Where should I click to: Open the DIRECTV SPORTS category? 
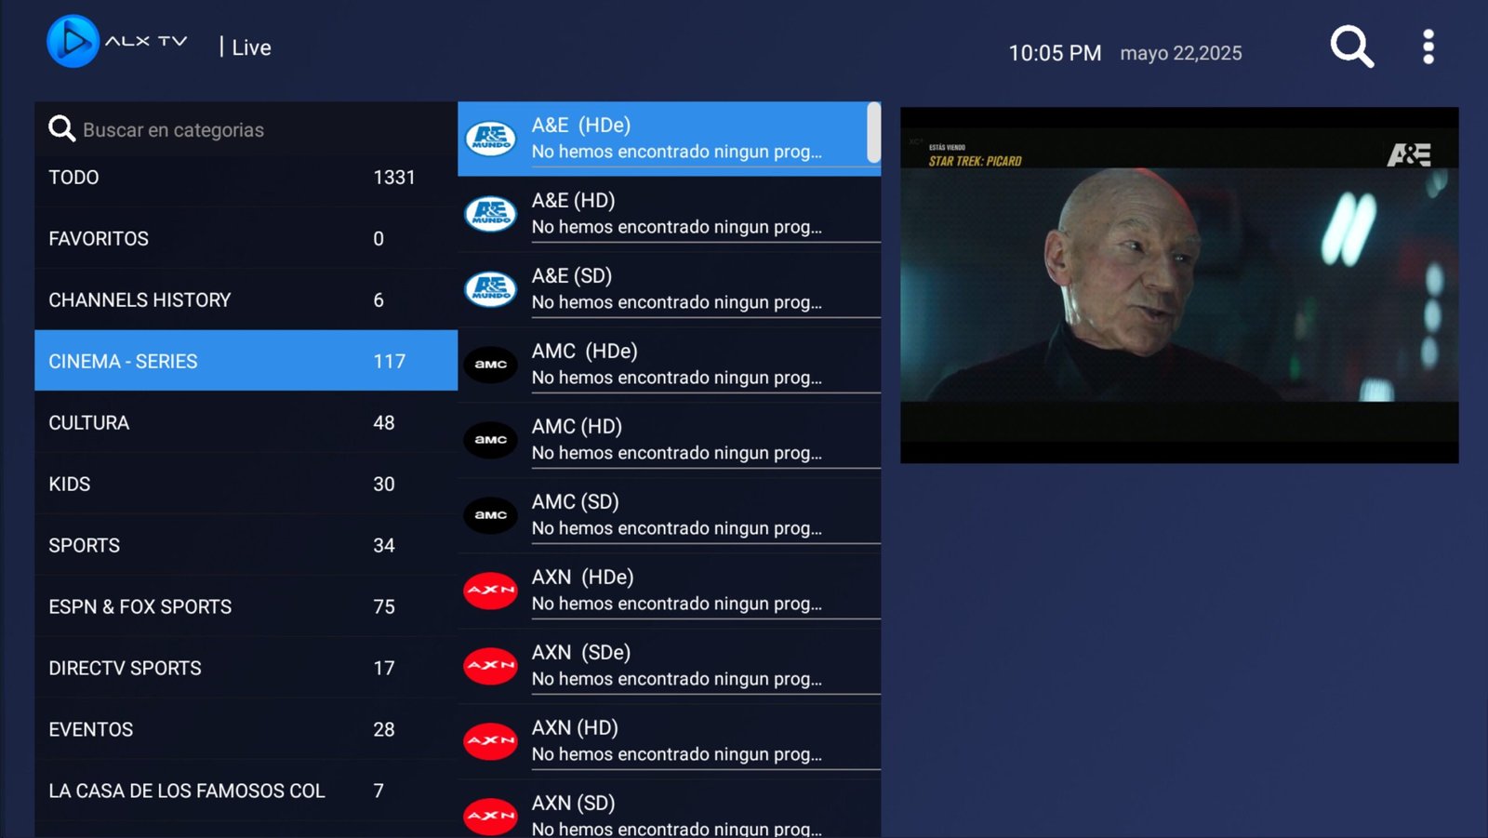point(246,668)
